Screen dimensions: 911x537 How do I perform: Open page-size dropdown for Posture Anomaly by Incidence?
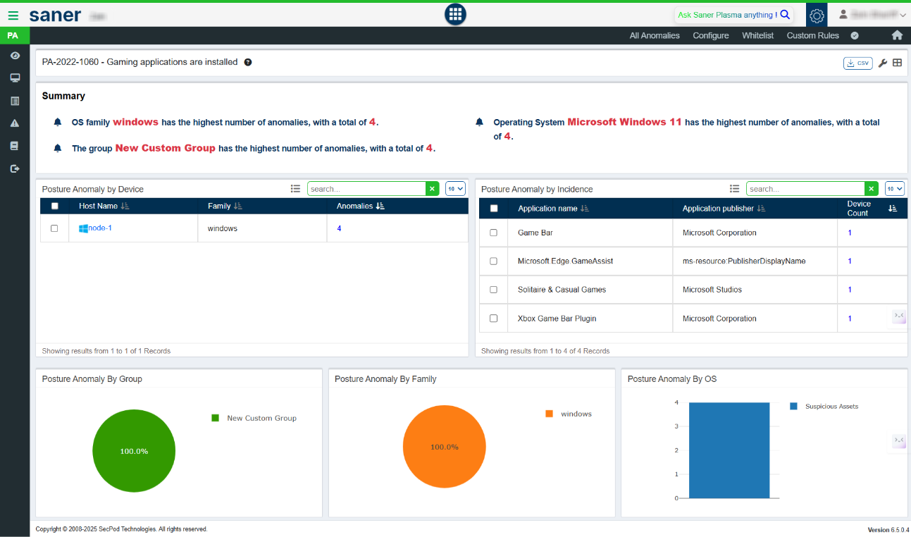click(x=895, y=189)
